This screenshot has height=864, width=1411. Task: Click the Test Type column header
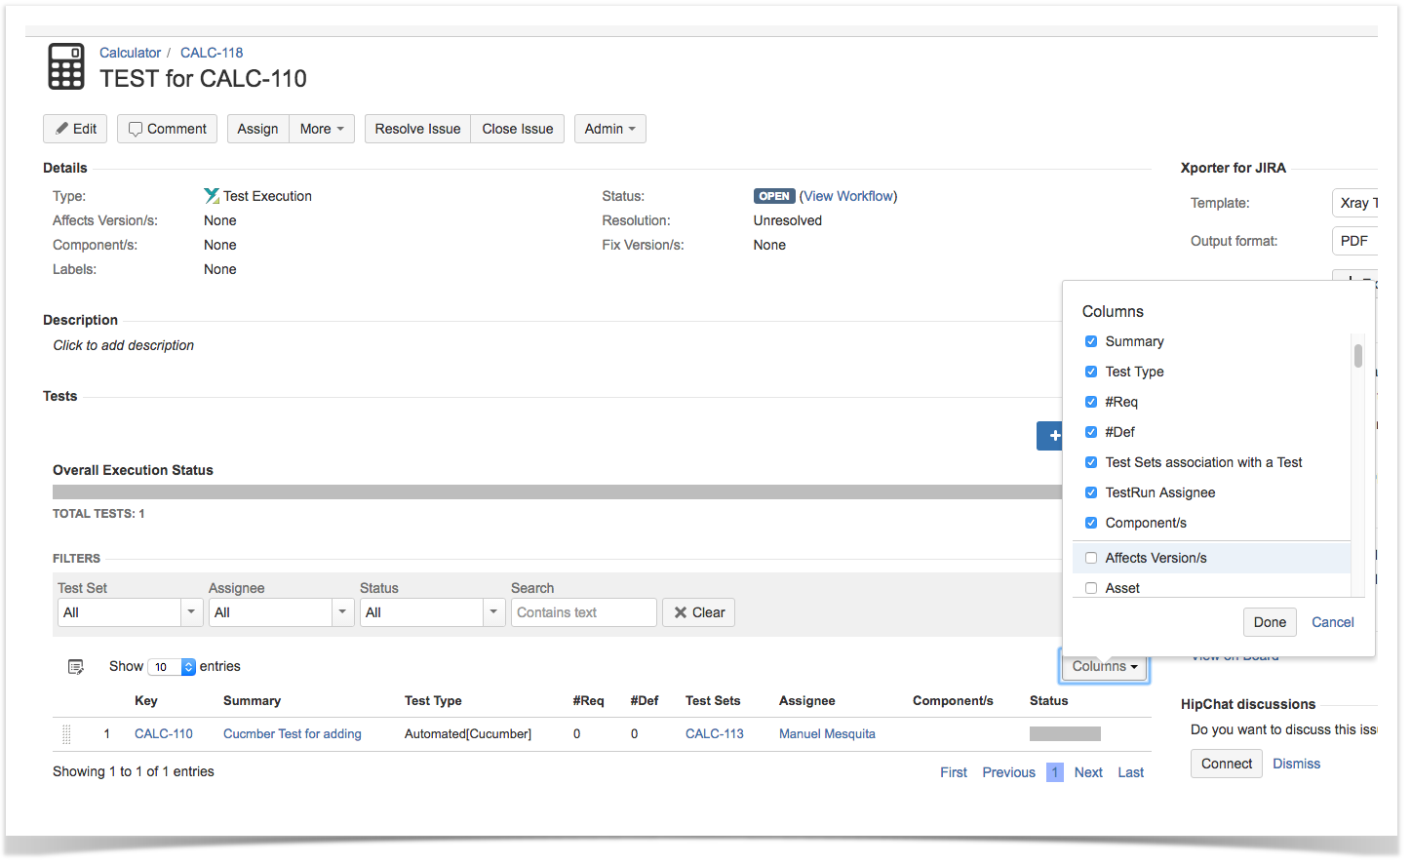[433, 701]
